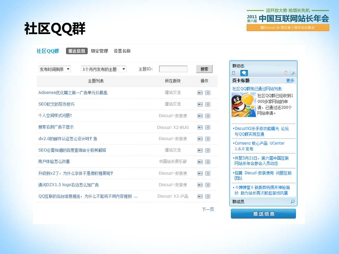Viewport: 339px width, 254px height.
Task: Click list push icon for SEO软文的写作技巧 row
Action: tap(208, 104)
